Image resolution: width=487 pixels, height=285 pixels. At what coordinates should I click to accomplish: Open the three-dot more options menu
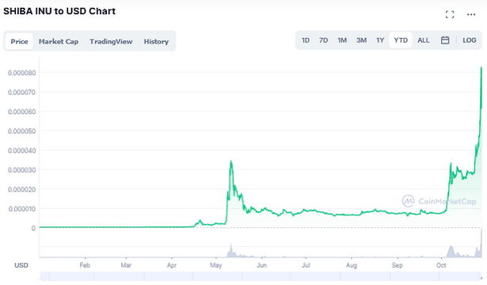point(471,14)
